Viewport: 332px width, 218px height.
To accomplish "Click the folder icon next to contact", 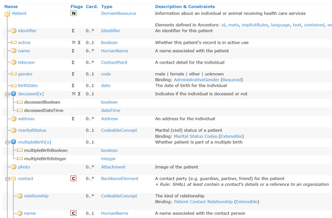I will point(13,179).
